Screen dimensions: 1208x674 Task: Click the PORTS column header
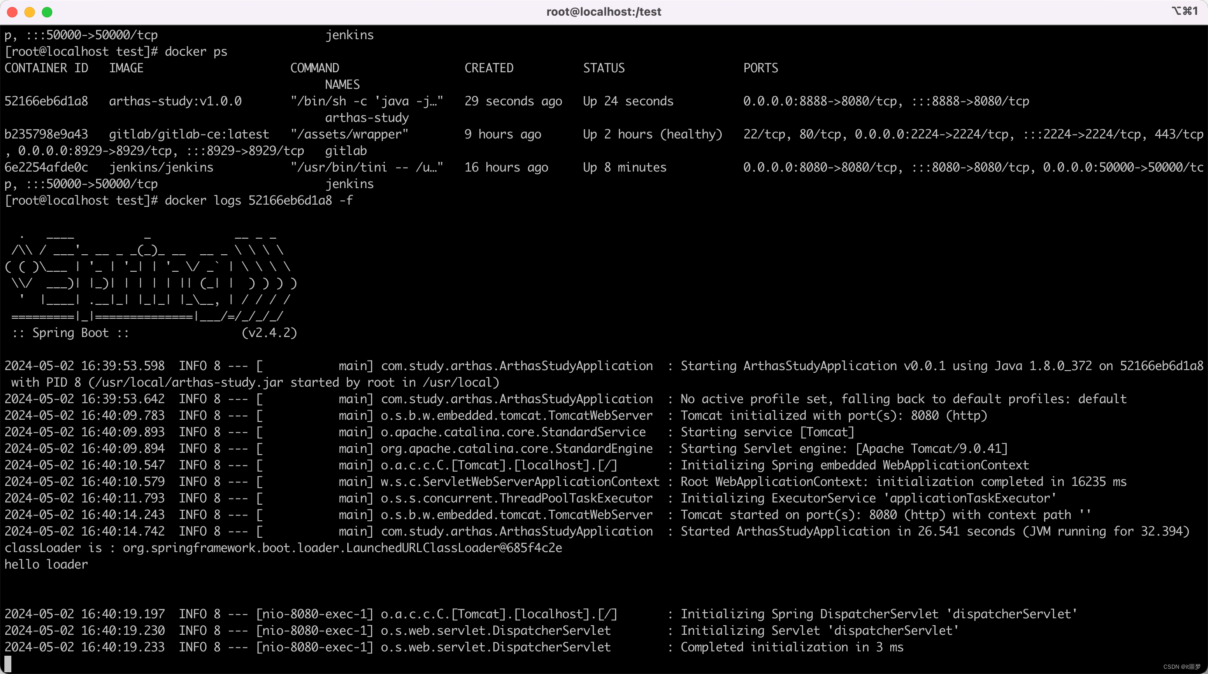tap(760, 68)
